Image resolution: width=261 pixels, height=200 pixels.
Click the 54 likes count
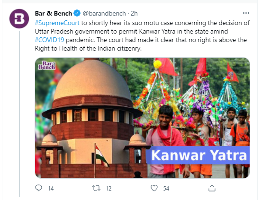click(x=166, y=188)
